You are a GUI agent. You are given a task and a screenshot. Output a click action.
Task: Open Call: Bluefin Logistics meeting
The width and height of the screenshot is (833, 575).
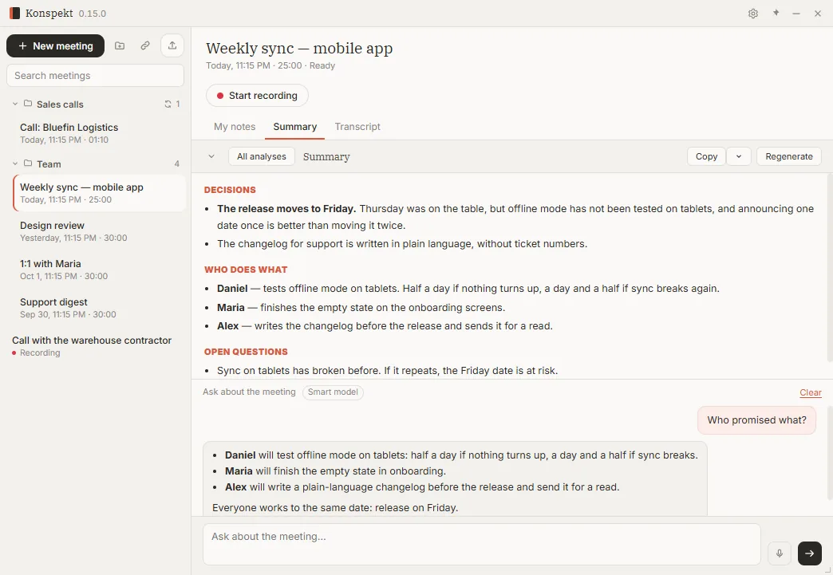(x=99, y=133)
